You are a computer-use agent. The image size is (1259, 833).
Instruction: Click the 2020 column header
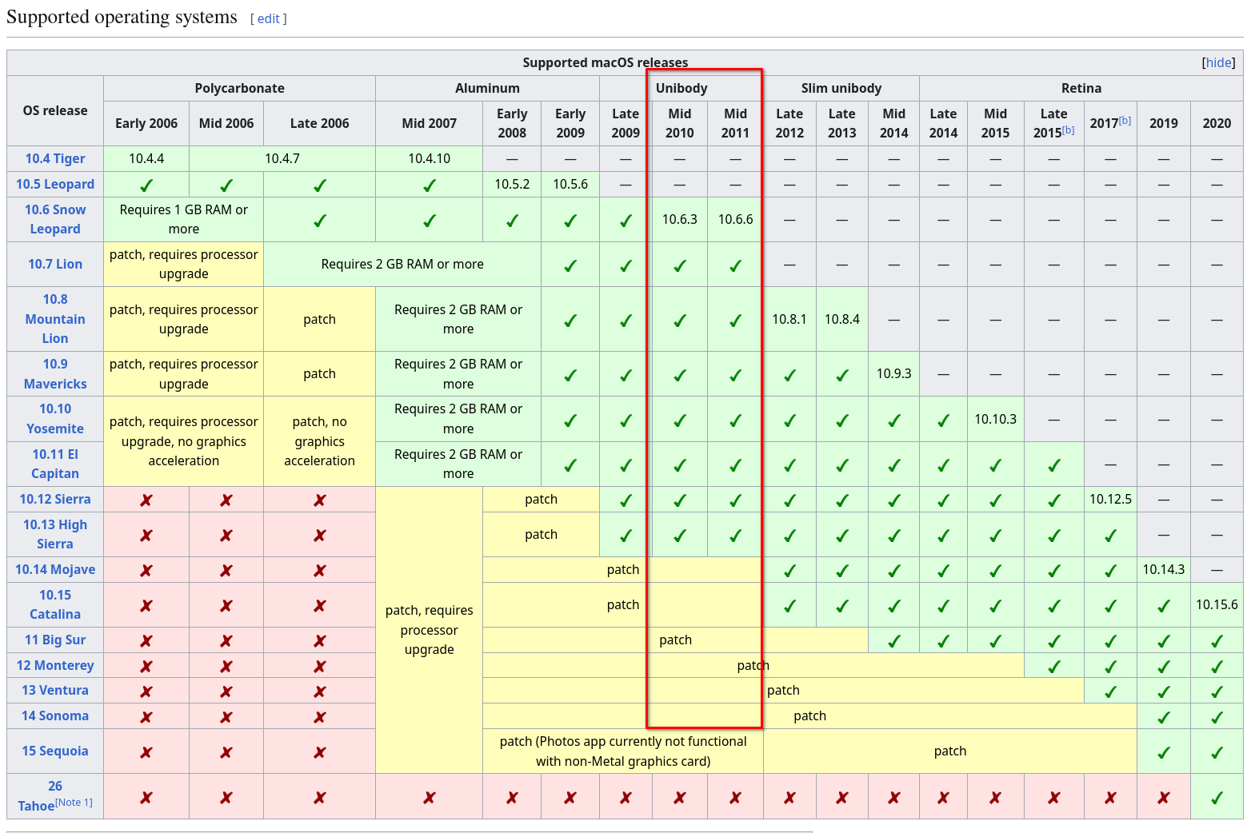[1217, 123]
